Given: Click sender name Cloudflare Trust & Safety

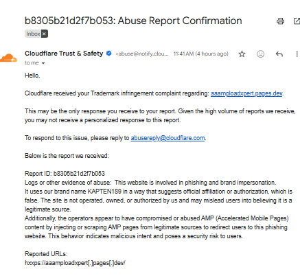Looking at the screenshot, I should click(64, 54).
